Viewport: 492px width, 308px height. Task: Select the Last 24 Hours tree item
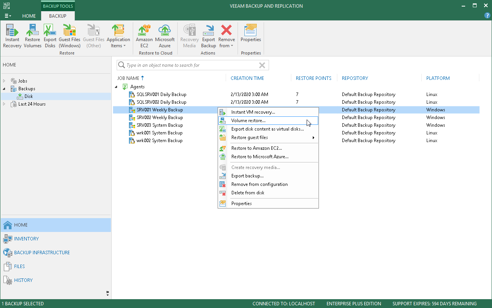tap(56, 104)
